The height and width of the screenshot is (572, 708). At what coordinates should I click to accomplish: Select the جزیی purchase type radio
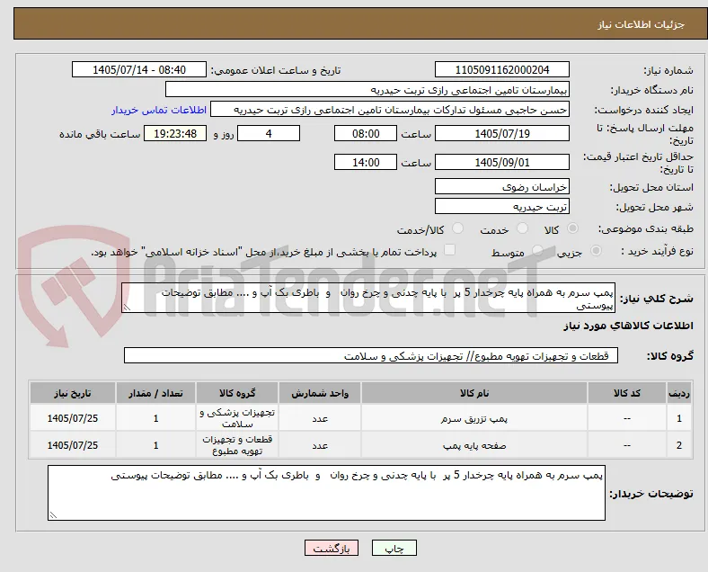596,251
